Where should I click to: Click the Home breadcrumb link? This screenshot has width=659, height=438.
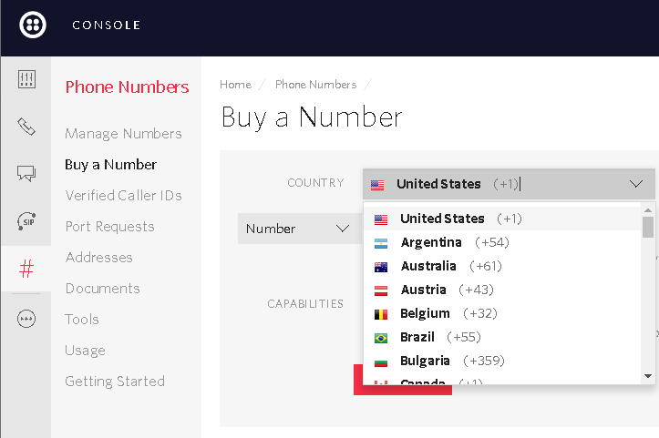coord(235,85)
